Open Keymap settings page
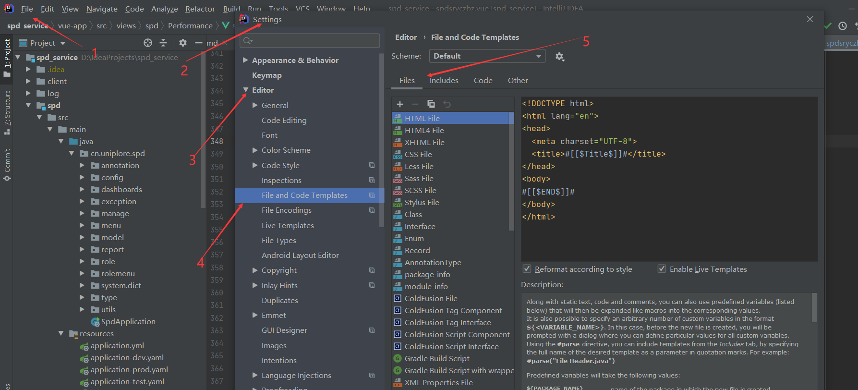This screenshot has height=390, width=858. click(x=266, y=75)
